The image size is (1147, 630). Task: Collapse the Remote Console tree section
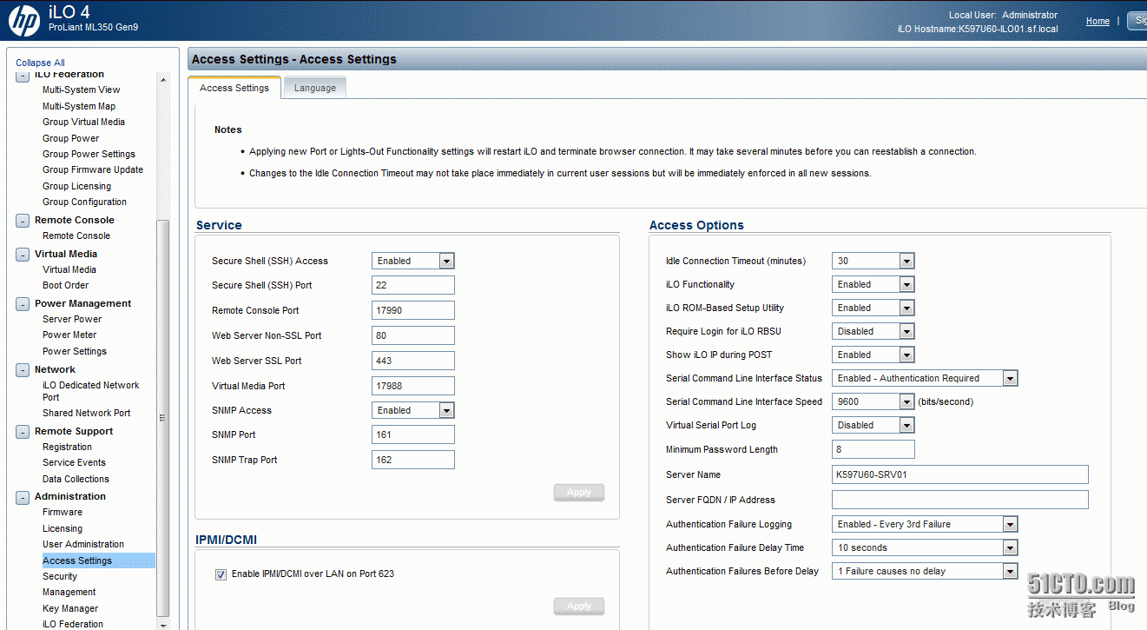[x=23, y=221]
